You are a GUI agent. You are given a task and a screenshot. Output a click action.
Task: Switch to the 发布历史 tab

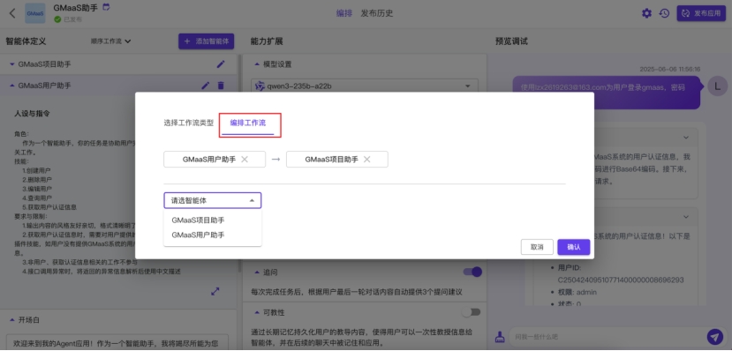click(x=377, y=13)
